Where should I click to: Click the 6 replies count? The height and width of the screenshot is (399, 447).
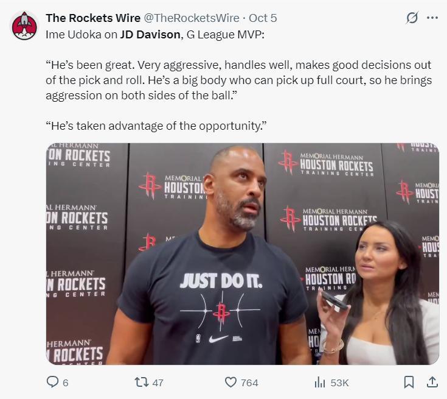65,383
